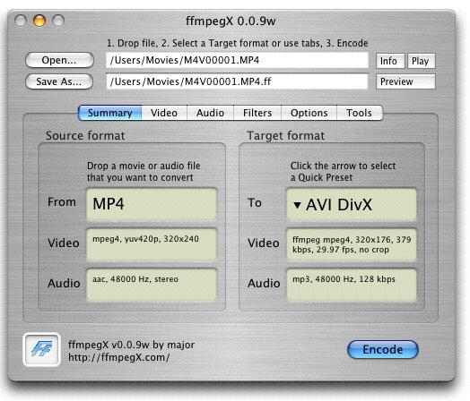Screen dimensions: 470x401
Task: Click the MP4 source format box
Action: pos(152,204)
